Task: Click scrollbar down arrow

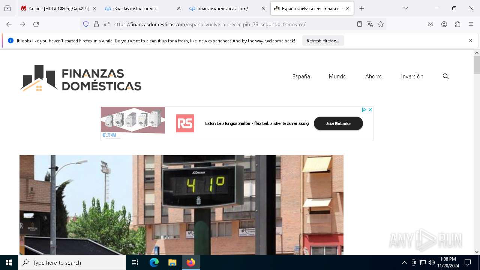Action: pos(477,252)
